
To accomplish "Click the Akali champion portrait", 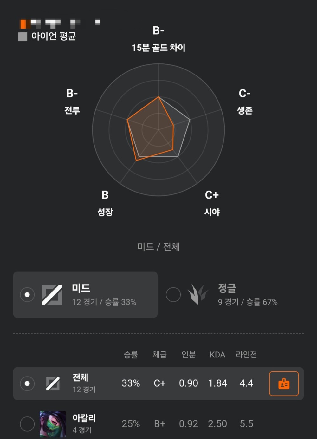I will pyautogui.click(x=53, y=424).
